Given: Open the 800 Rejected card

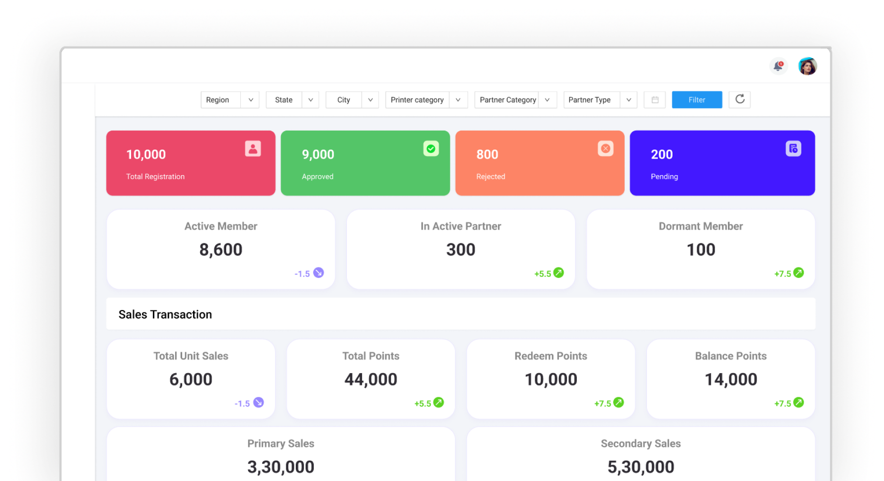Looking at the screenshot, I should pyautogui.click(x=540, y=163).
